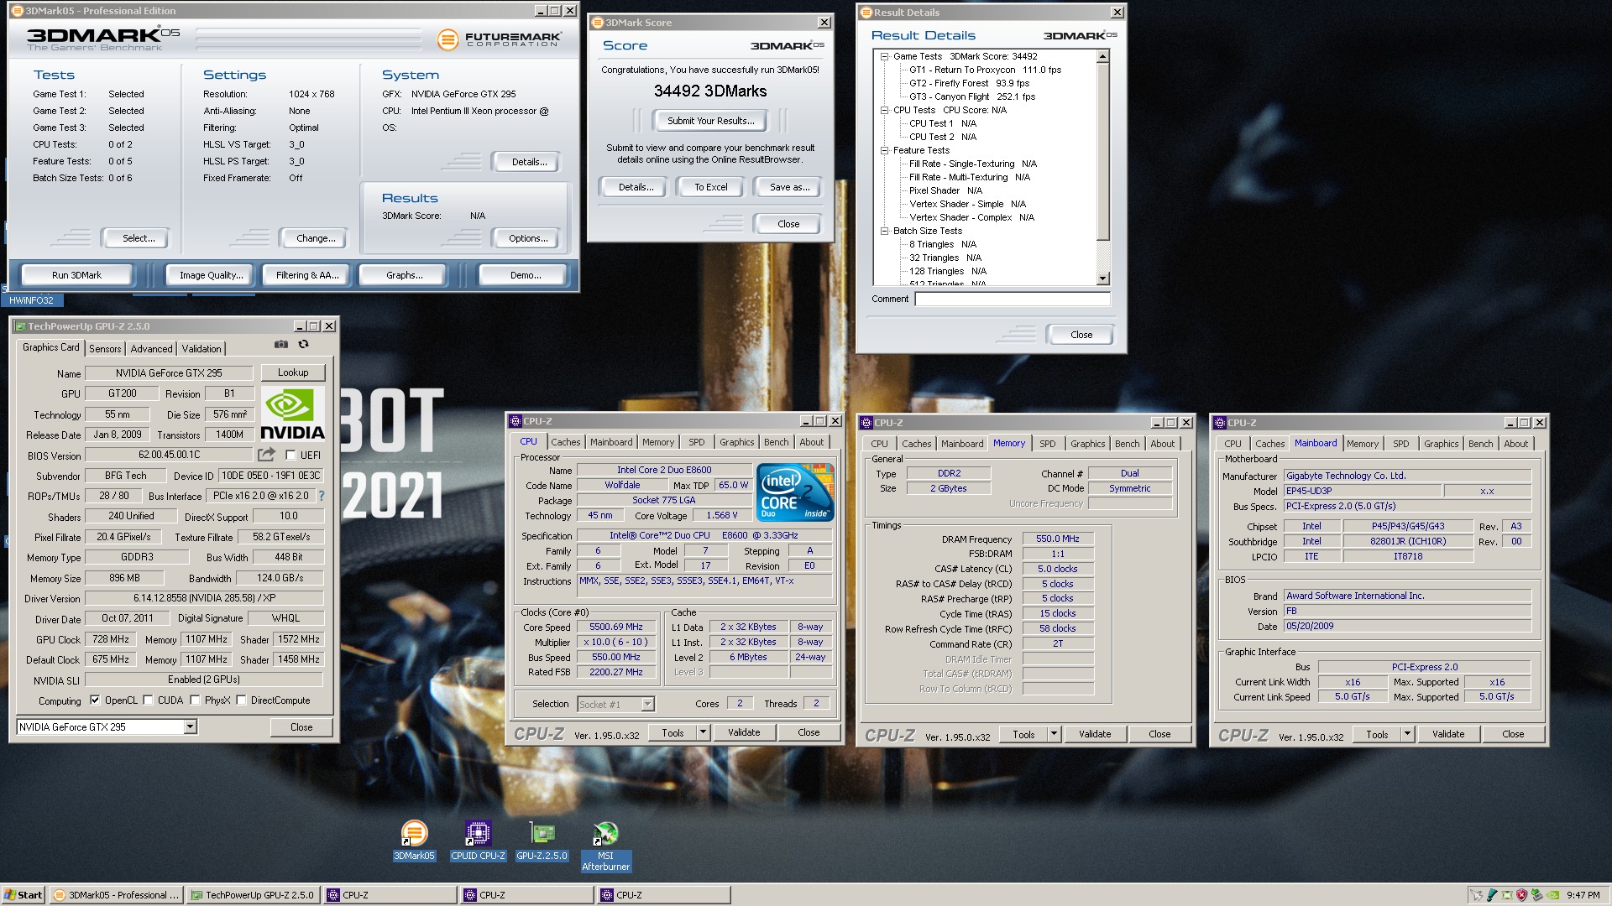The image size is (1612, 906).
Task: Switch to 3DMark05 Professional taskbar item
Action: coord(116,895)
